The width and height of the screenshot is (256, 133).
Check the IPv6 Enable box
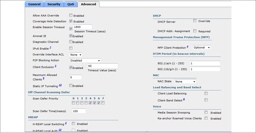(x=71, y=48)
